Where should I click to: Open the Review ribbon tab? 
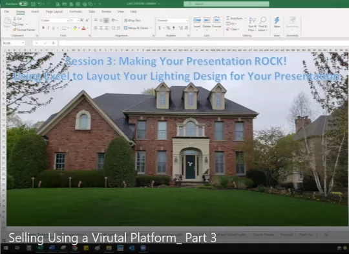point(106,12)
